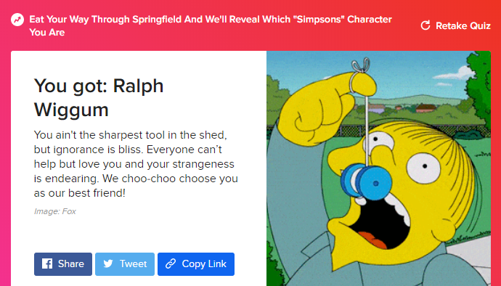
Task: Select the Retake Quiz text
Action: (463, 25)
